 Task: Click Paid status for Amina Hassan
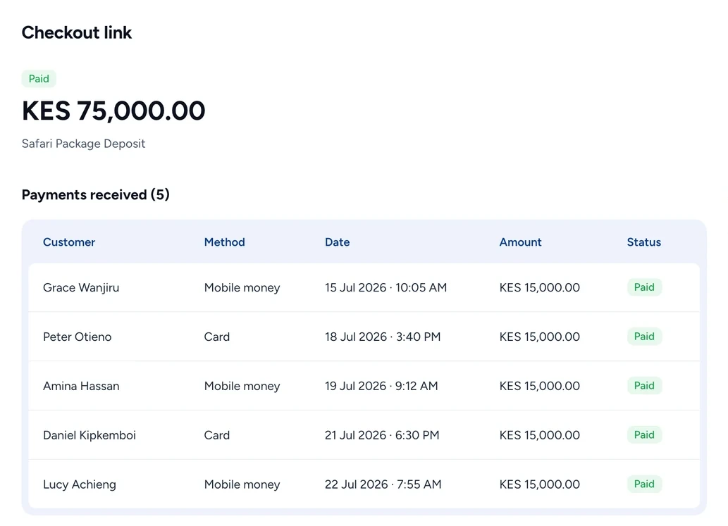tap(644, 385)
